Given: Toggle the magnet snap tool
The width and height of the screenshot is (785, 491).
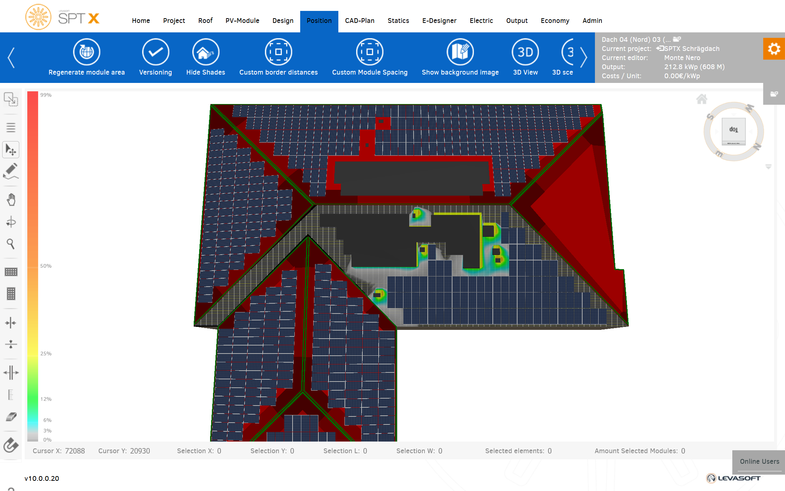Looking at the screenshot, I should click(x=11, y=445).
